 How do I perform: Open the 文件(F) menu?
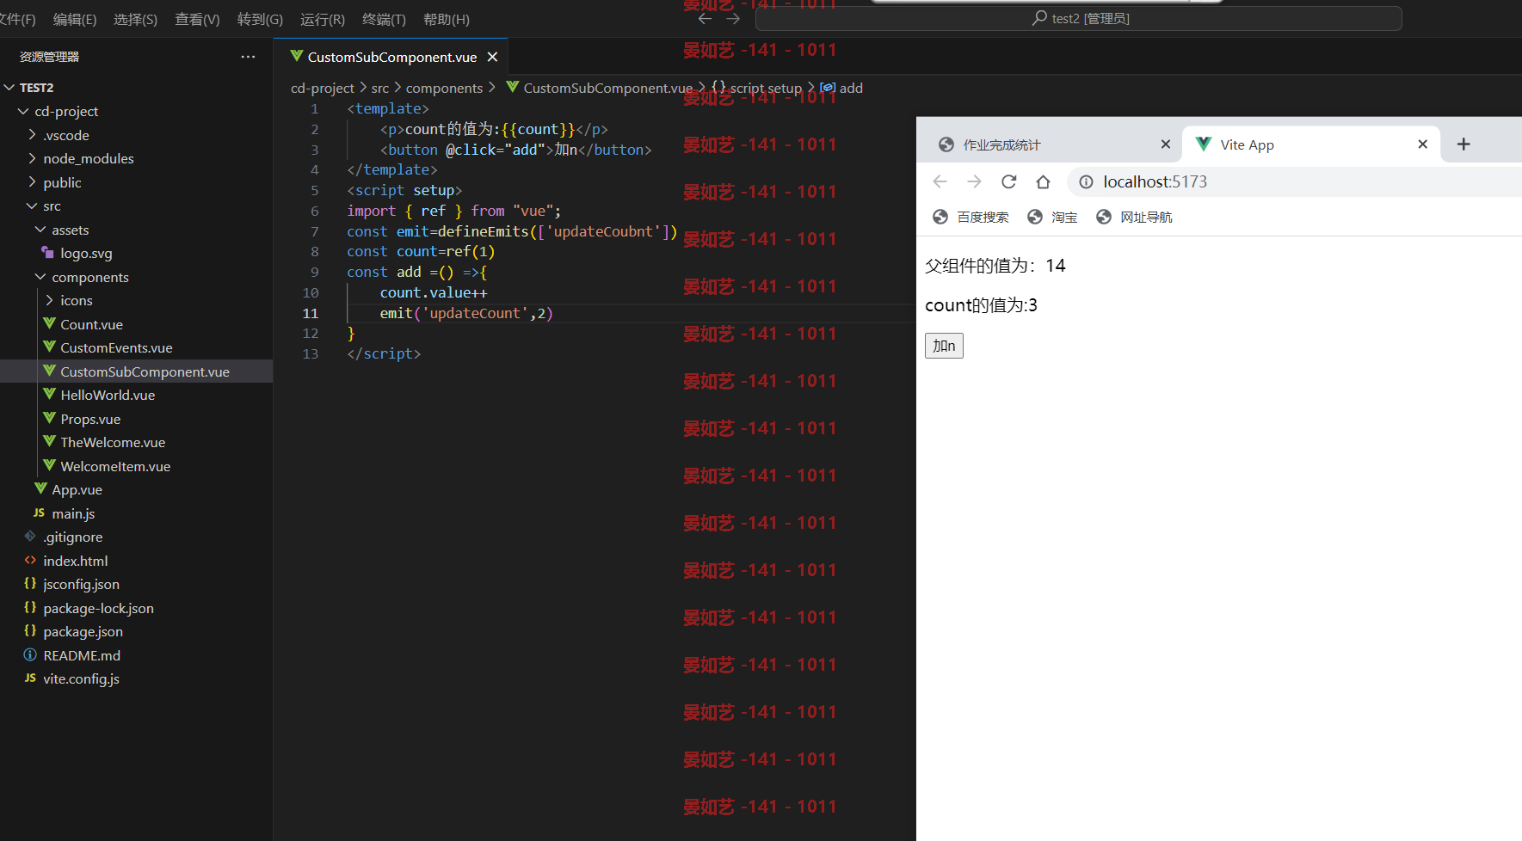click(17, 19)
